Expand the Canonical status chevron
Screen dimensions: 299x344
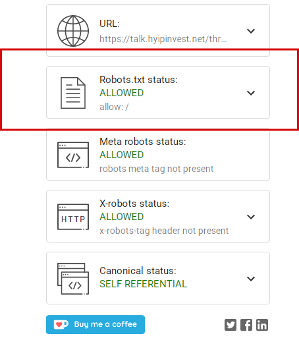pos(251,279)
